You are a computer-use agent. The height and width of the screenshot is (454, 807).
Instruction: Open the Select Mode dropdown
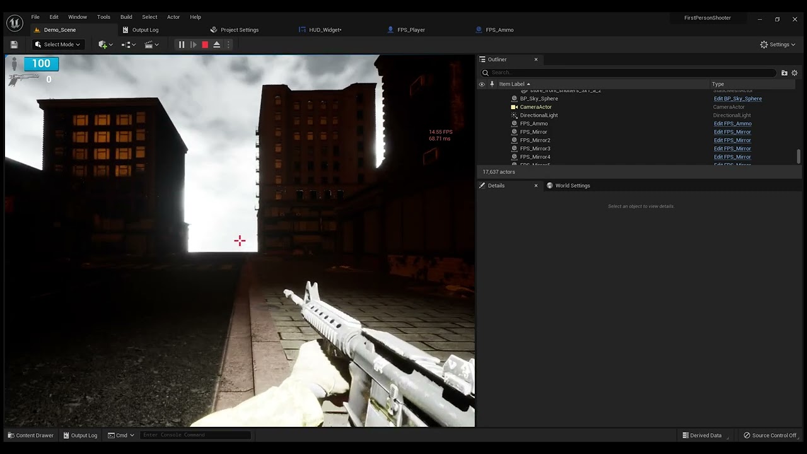pos(57,45)
